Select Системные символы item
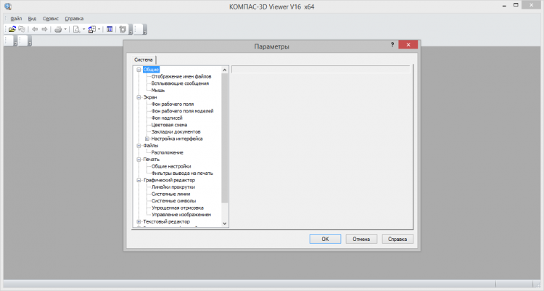 point(173,201)
